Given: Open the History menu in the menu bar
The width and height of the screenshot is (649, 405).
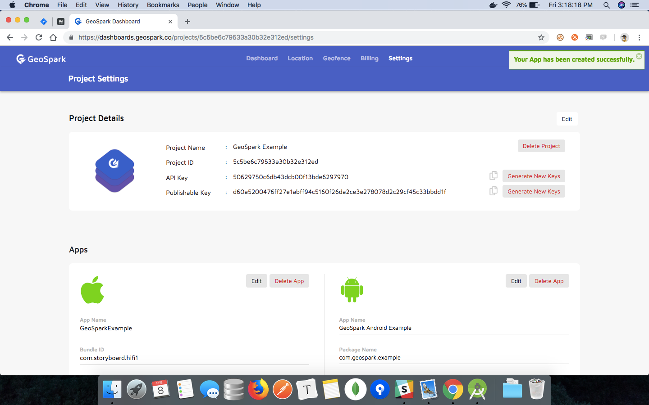Looking at the screenshot, I should pos(128,5).
